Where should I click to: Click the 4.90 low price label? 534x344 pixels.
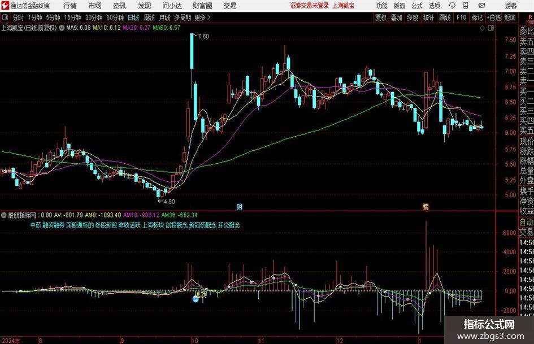click(170, 201)
